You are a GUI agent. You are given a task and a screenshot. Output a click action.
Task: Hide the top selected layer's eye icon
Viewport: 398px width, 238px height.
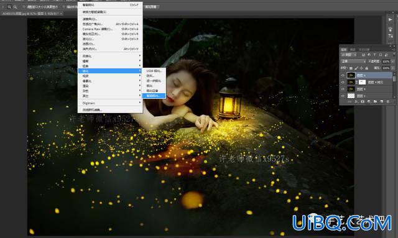[x=343, y=75]
